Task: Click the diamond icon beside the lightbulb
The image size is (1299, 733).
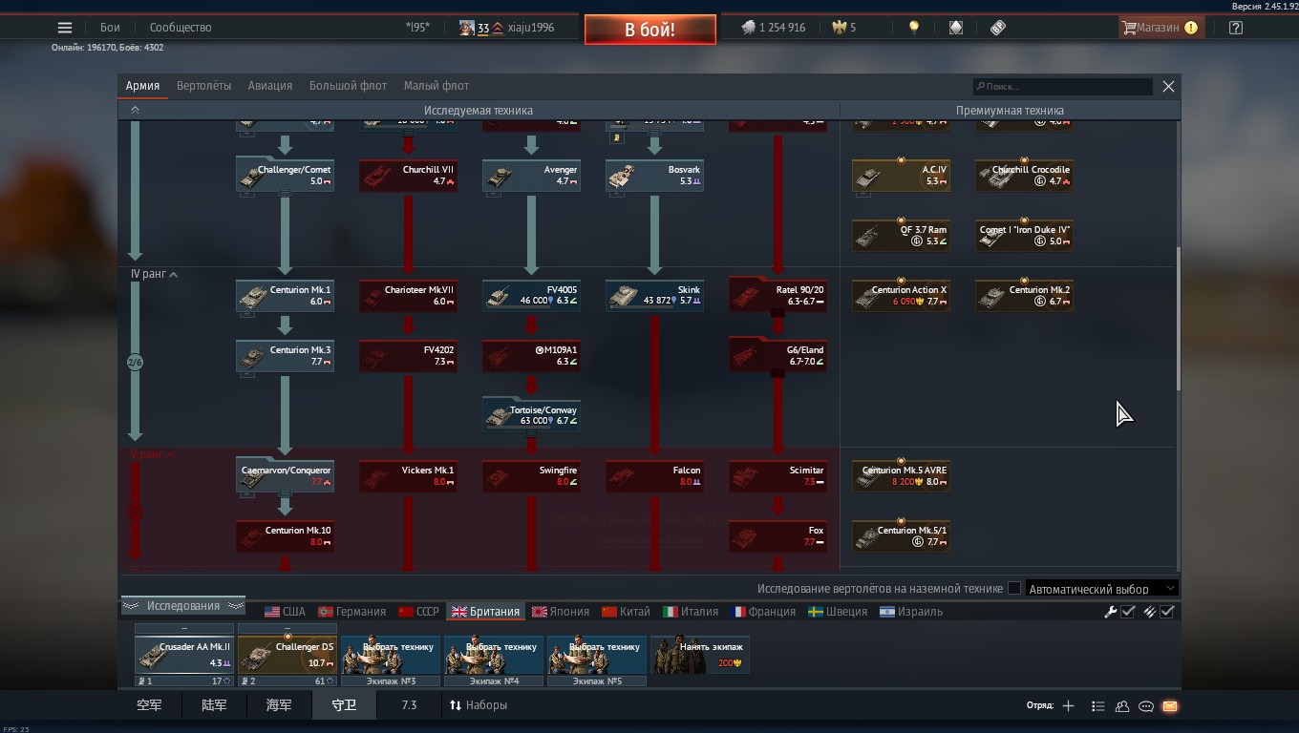Action: [956, 28]
